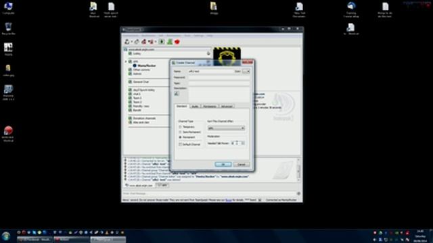Select the Team 1 channel

coord(137,98)
